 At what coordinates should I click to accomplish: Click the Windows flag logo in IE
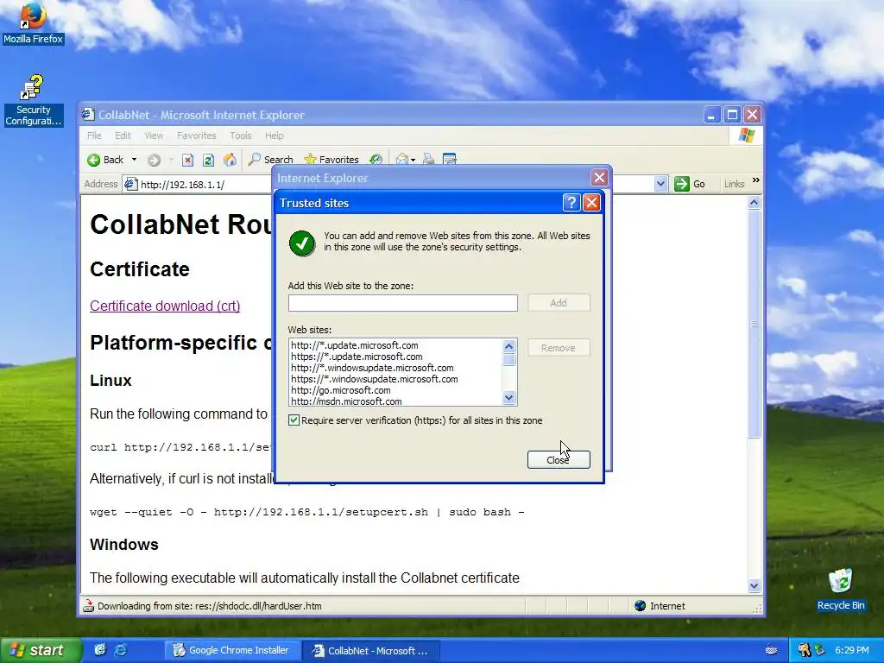747,136
